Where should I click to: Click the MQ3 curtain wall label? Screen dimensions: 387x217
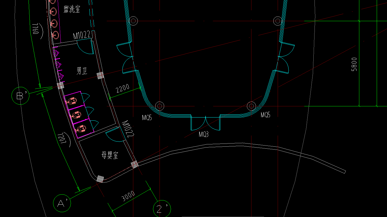[x=203, y=134]
